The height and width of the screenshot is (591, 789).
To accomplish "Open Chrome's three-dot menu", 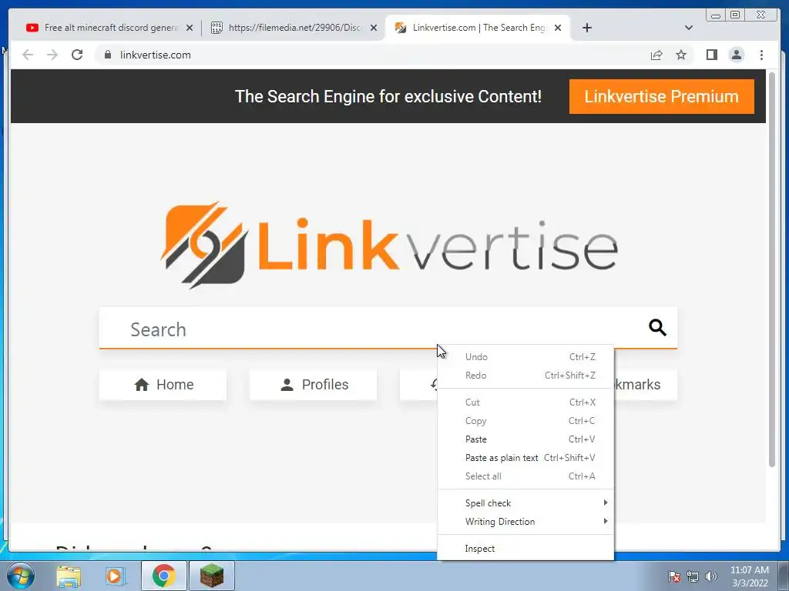I will [761, 55].
